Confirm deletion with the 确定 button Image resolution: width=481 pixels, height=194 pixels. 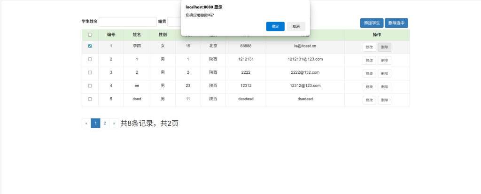(x=275, y=26)
